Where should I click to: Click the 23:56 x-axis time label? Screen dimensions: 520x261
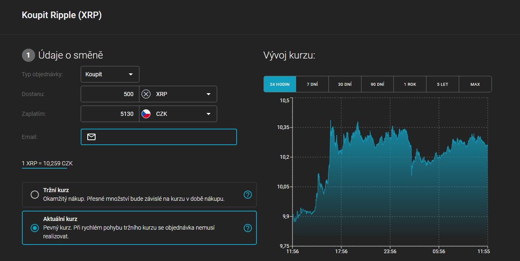(390, 252)
